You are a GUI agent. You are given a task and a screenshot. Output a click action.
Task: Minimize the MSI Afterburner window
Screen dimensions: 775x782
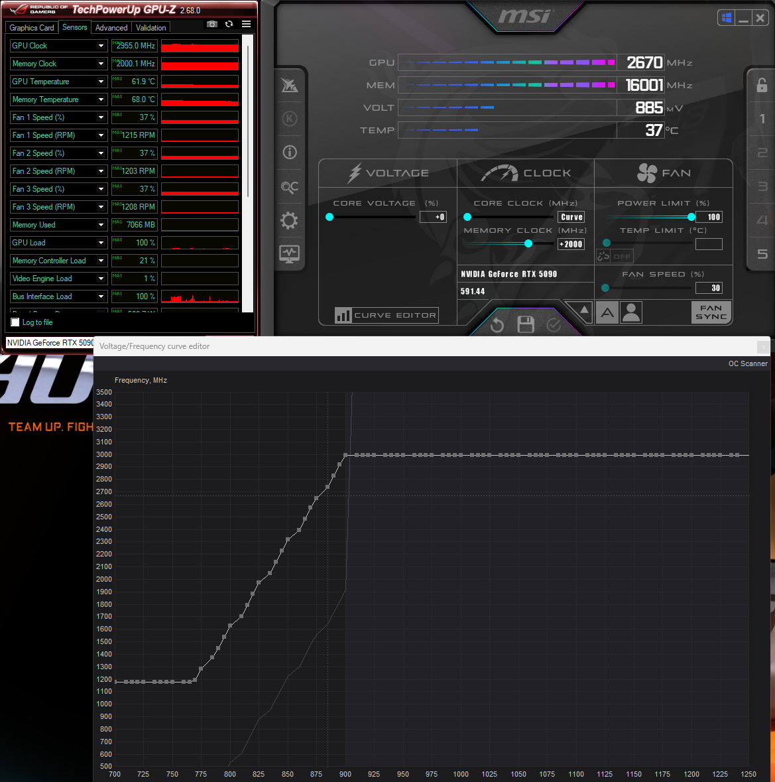tap(743, 19)
